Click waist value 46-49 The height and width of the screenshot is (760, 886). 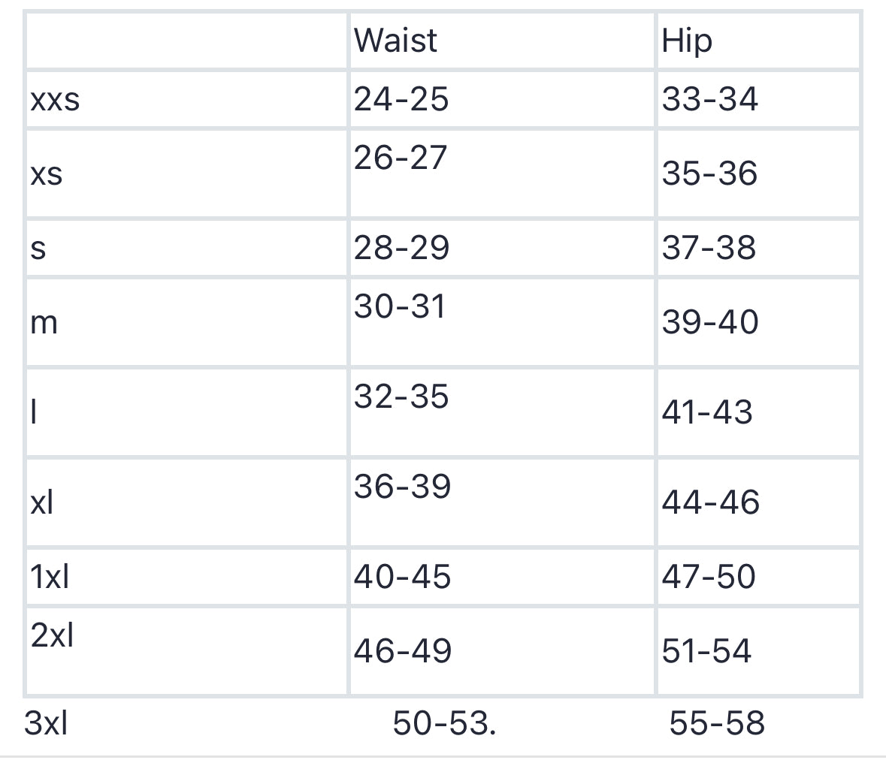pyautogui.click(x=403, y=650)
